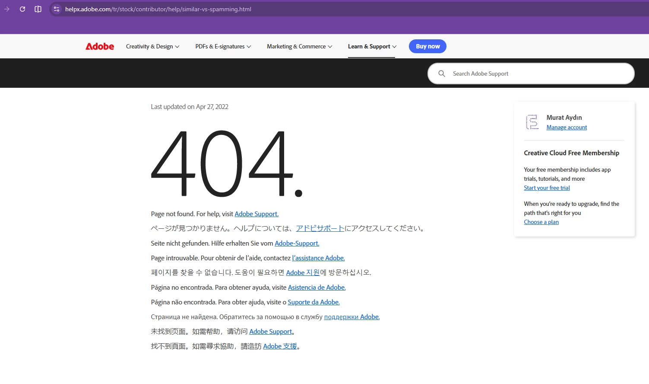
Task: Open the split view icon in the browser bar
Action: (x=38, y=9)
